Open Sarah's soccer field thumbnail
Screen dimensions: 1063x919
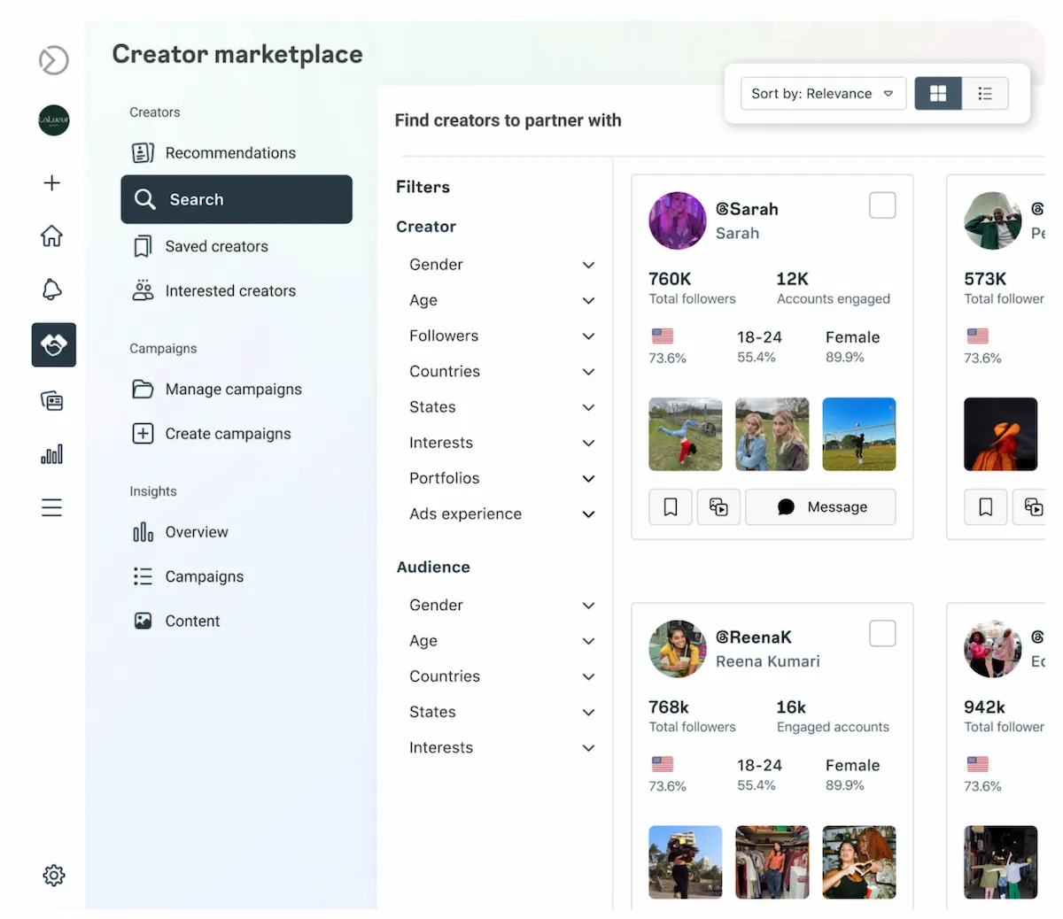point(859,434)
